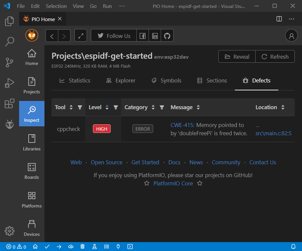Open the Manage gear in activity bar
This screenshot has width=302, height=251.
point(9,231)
